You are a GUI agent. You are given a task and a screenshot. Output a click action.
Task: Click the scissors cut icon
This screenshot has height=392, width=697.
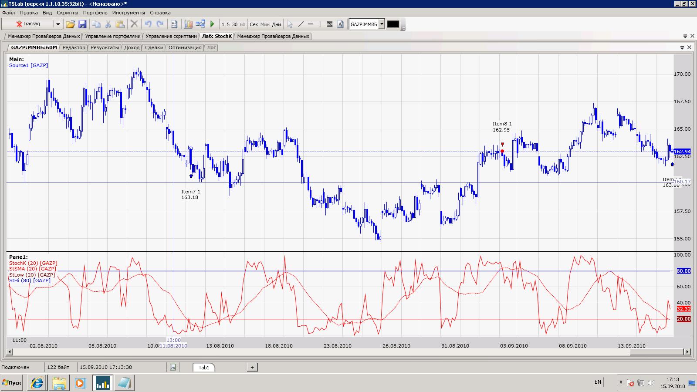coord(108,24)
